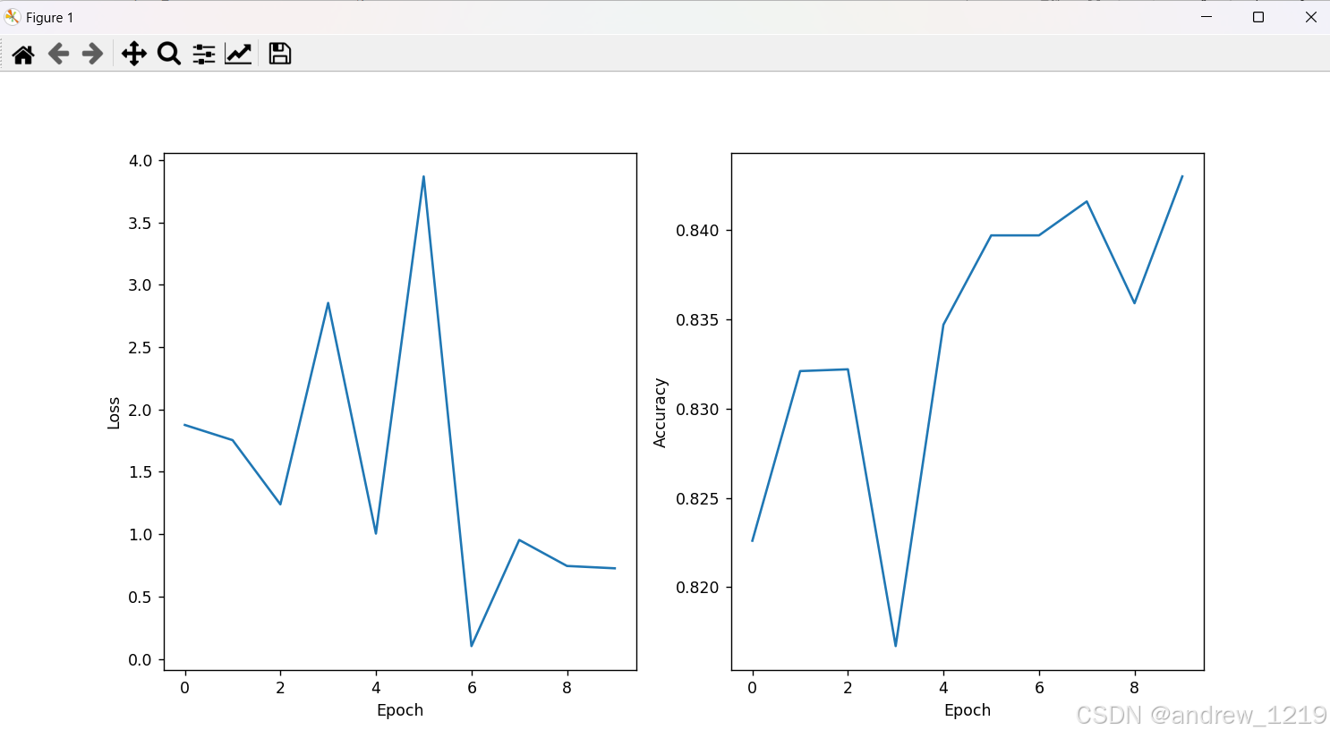This screenshot has height=738, width=1330.
Task: Click the Accuracy curve point at epoch 7
Action: pos(1087,201)
